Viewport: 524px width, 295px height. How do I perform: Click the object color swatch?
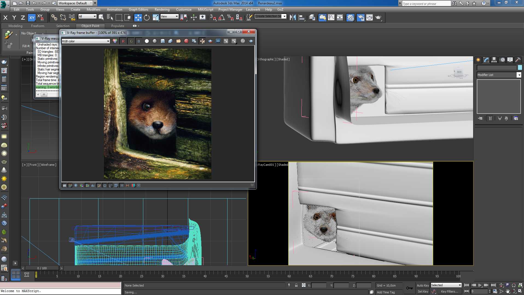click(520, 67)
